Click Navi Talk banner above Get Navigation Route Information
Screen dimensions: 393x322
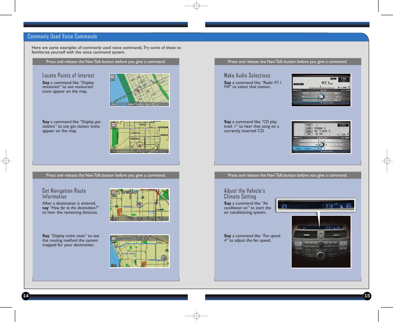[106, 175]
